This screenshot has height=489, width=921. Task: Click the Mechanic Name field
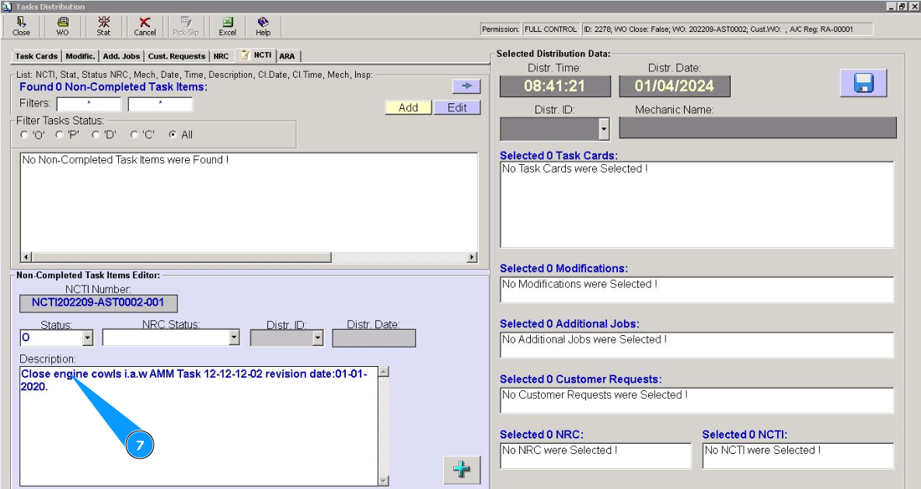(x=758, y=128)
